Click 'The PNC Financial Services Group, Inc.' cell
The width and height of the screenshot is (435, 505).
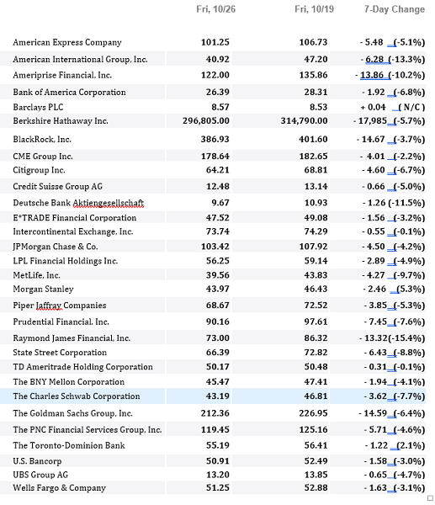88,429
